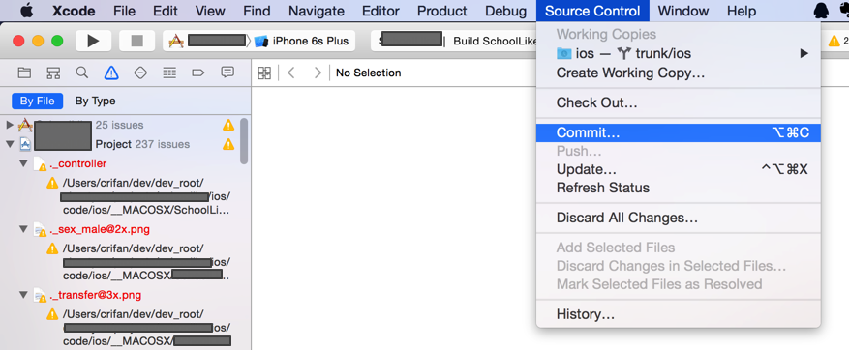The width and height of the screenshot is (849, 350).
Task: Expand the 25 issues target row
Action: pyautogui.click(x=9, y=125)
